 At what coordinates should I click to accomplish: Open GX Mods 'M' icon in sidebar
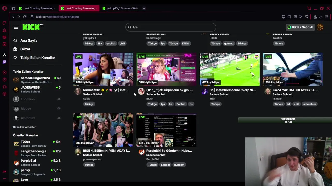point(4,44)
